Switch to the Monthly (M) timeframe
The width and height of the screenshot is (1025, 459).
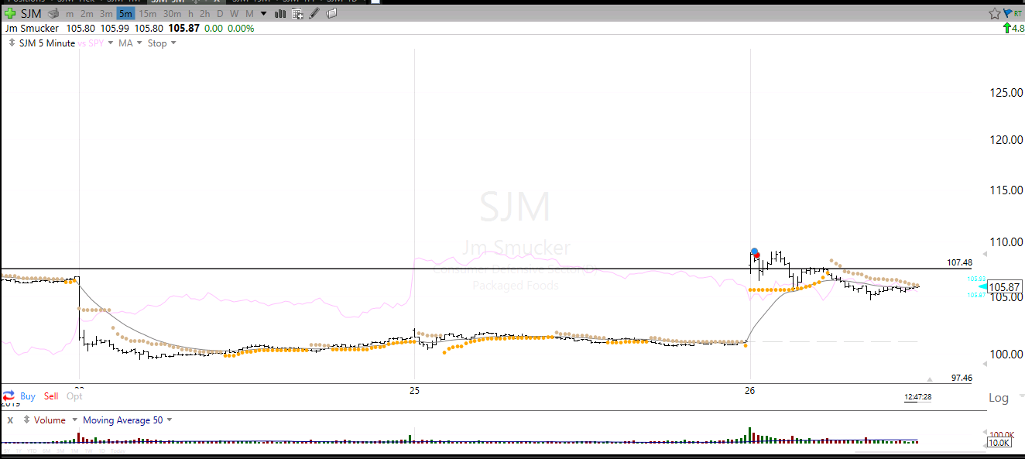point(249,14)
